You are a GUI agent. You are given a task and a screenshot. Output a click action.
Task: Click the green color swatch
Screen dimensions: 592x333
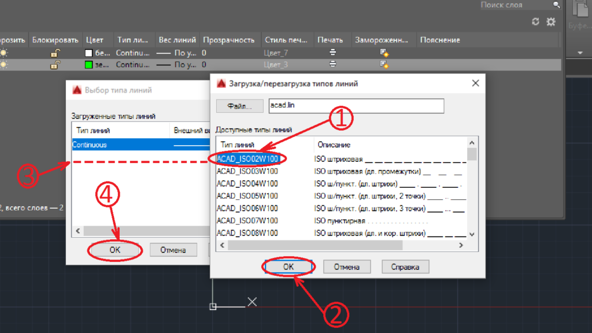click(x=88, y=65)
